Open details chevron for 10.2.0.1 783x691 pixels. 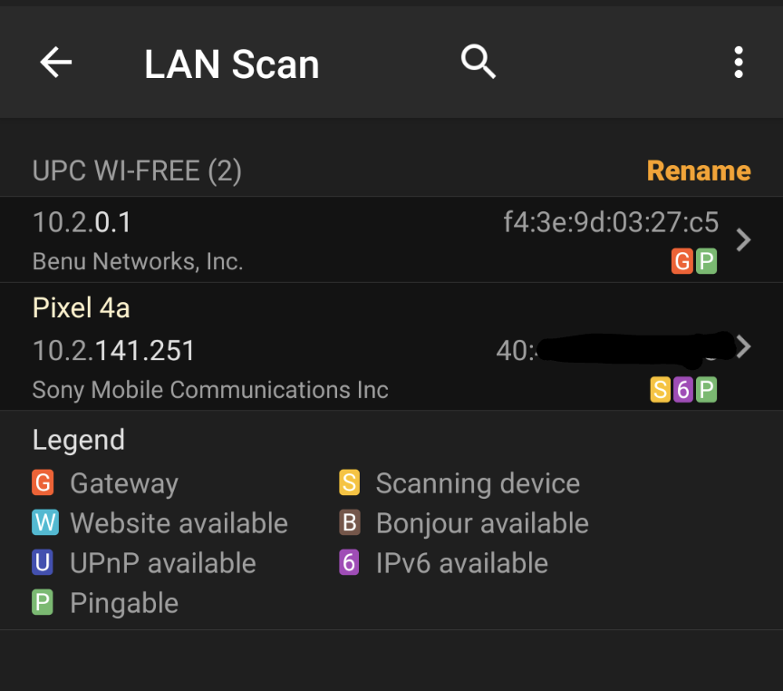coord(743,239)
